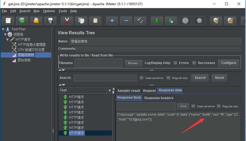Click the Toggle enable/disable icon
The width and height of the screenshot is (246, 141).
tap(140, 21)
